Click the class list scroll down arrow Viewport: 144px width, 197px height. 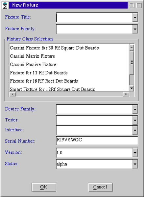(132, 88)
